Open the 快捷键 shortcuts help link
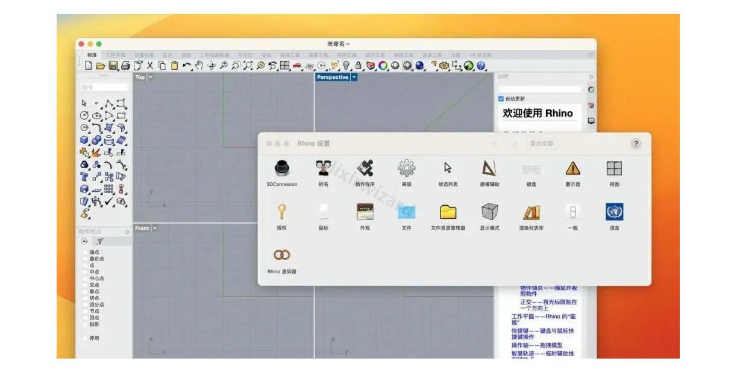 (543, 334)
